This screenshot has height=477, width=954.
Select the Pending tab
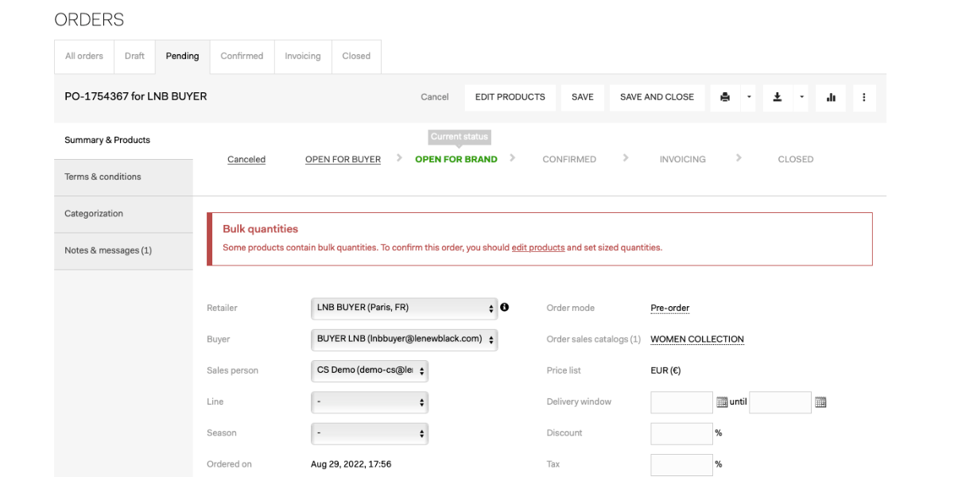182,56
